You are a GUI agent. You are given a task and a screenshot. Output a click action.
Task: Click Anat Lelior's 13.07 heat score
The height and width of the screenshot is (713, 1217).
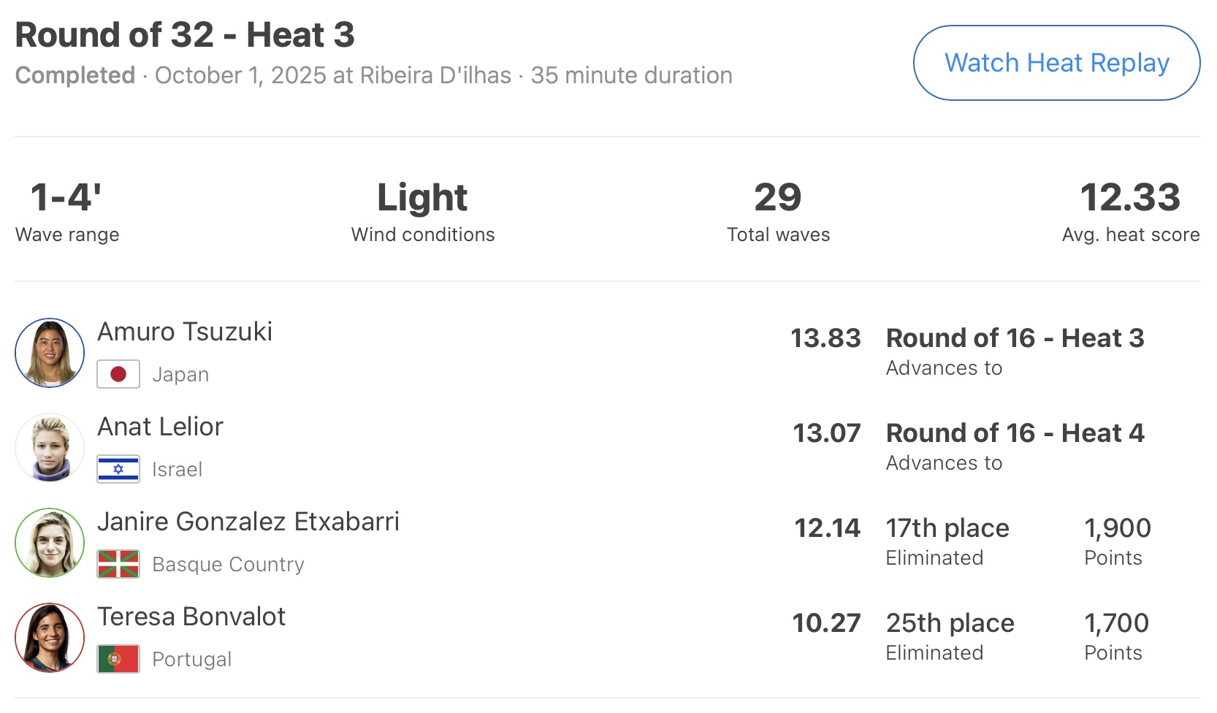click(827, 433)
